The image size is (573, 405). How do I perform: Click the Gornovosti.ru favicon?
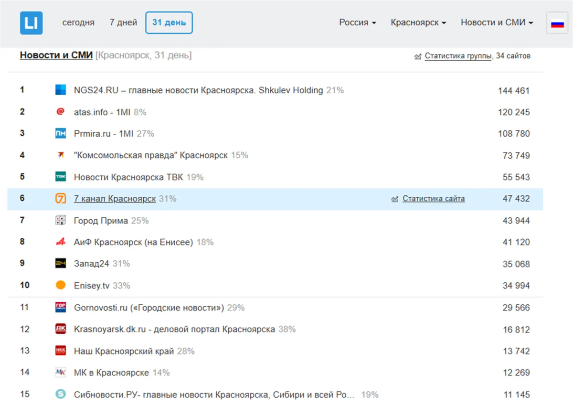pos(61,308)
